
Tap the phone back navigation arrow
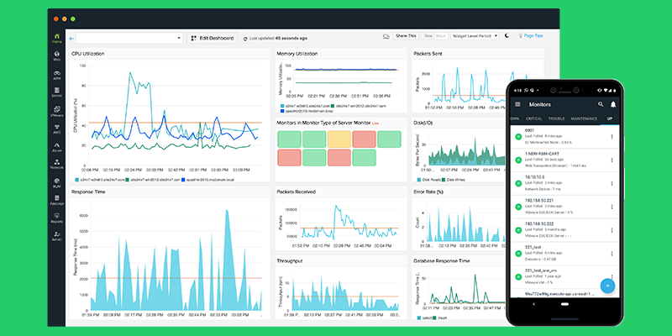point(533,304)
